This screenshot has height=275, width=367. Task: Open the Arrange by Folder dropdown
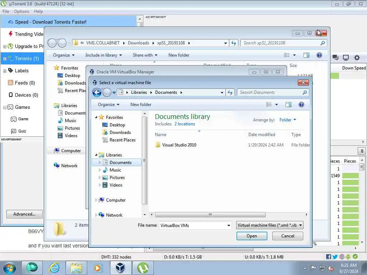[288, 120]
